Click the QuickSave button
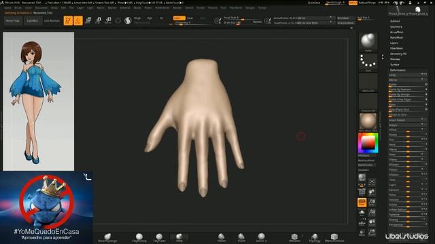This screenshot has height=244, width=435. coord(314,3)
